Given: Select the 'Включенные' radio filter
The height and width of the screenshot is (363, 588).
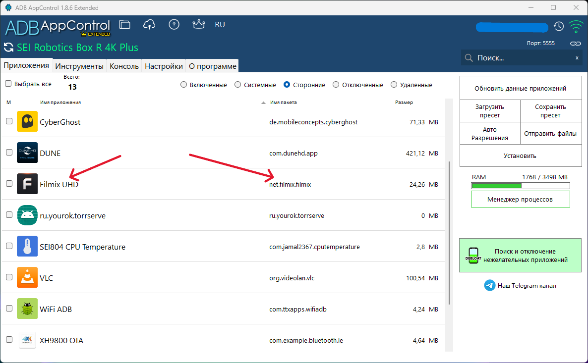Looking at the screenshot, I should click(184, 85).
